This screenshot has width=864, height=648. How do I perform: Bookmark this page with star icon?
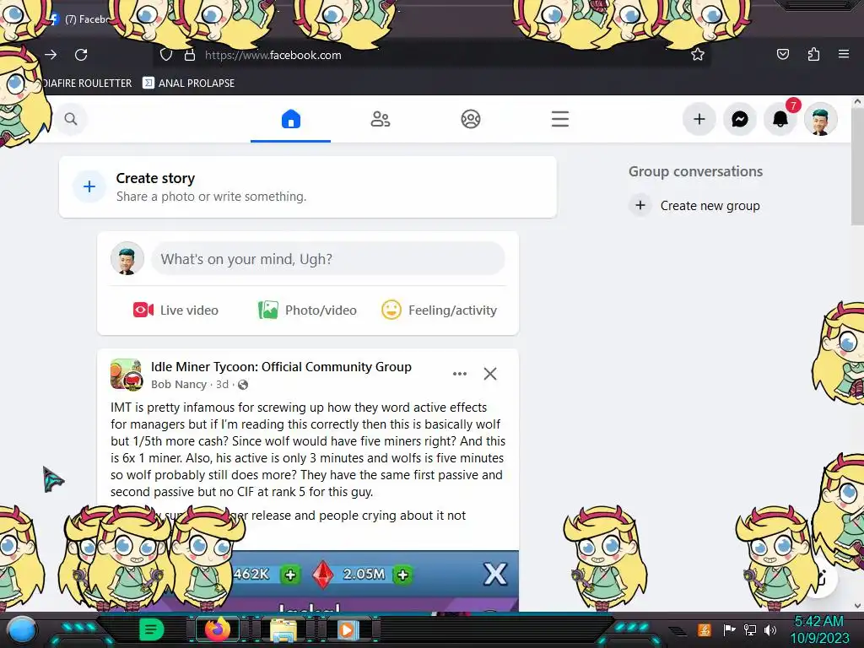tap(698, 54)
